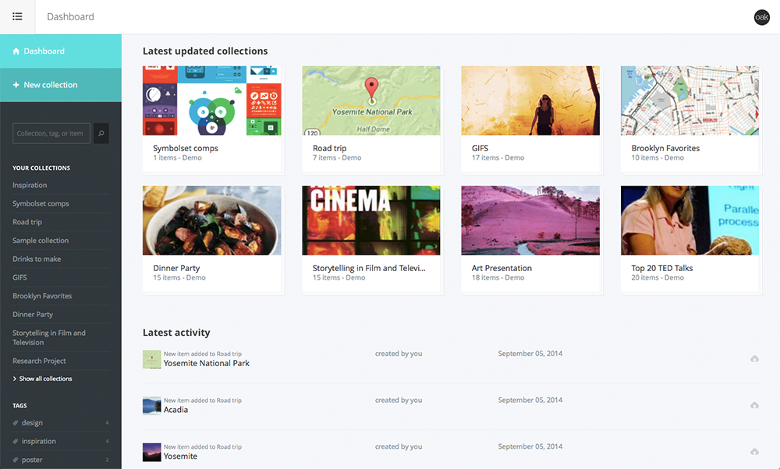
Task: Click the Acadia activity thumbnail
Action: click(151, 406)
